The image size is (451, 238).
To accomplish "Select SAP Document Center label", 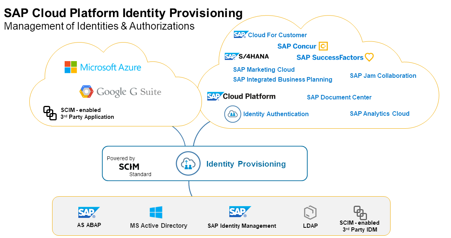I will click(339, 97).
